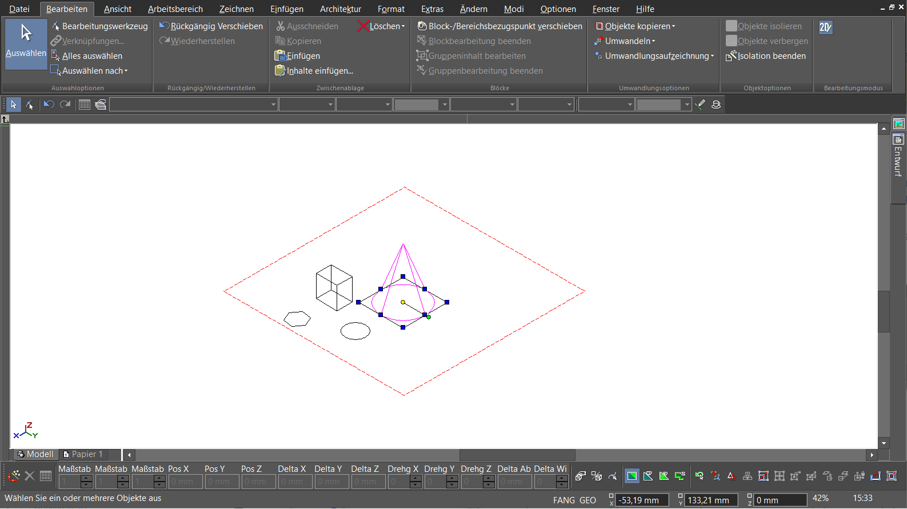Toggle the second workplane WP mode icon
The width and height of the screenshot is (907, 509).
coord(648,476)
